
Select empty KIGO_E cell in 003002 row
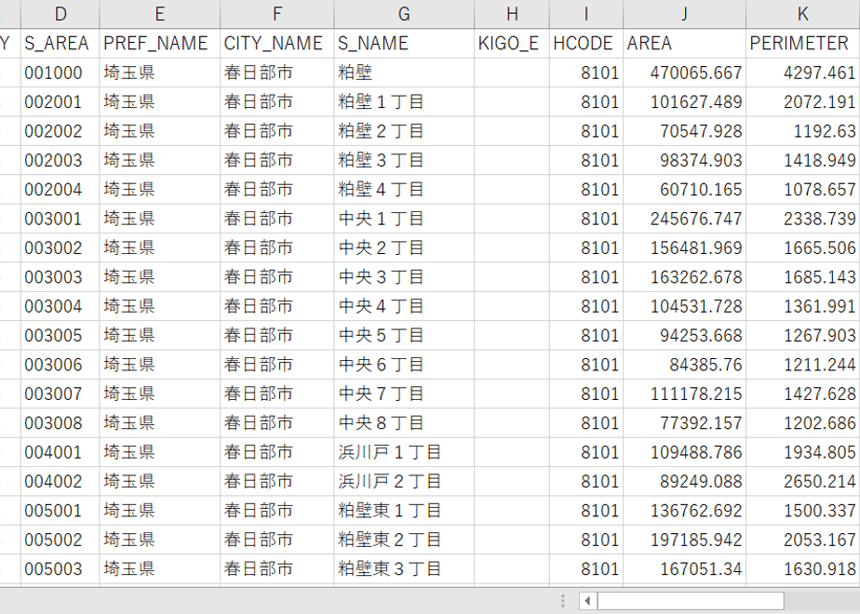[512, 247]
